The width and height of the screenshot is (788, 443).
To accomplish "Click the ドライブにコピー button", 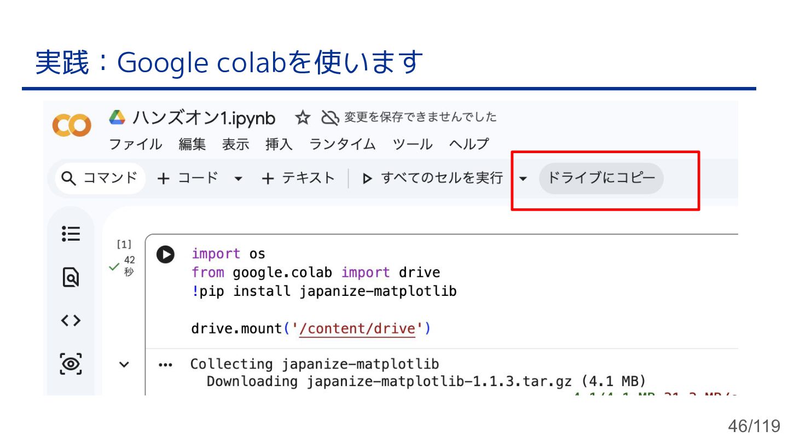I will (601, 178).
